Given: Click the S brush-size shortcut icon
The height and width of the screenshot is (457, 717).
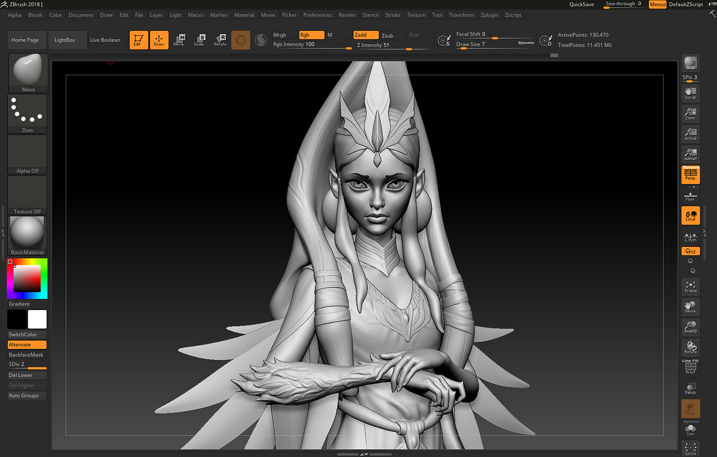Looking at the screenshot, I should [x=444, y=40].
